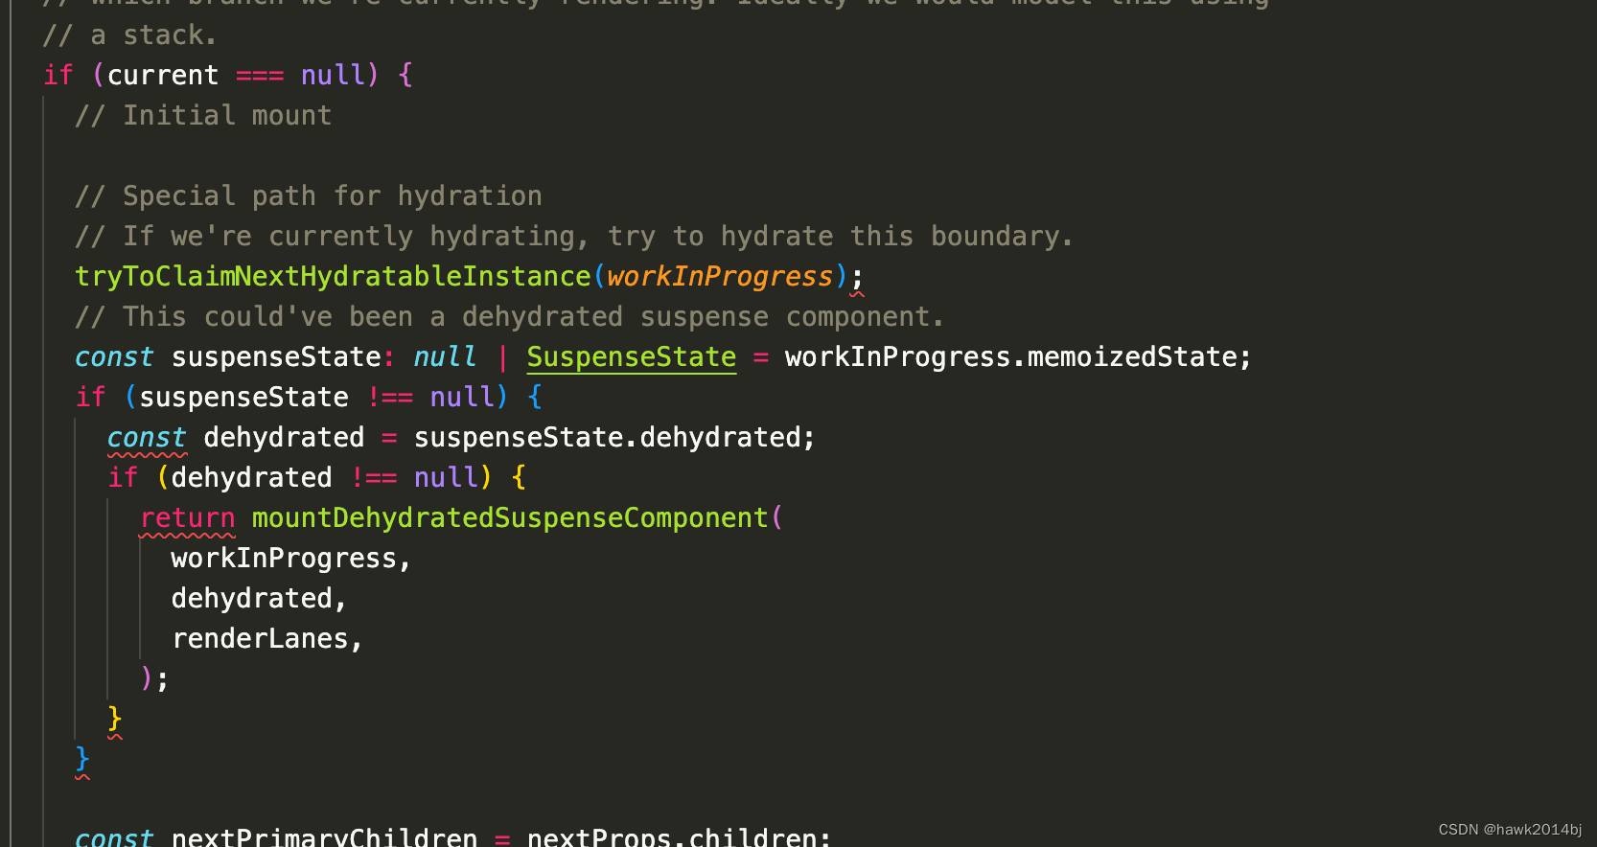Click the comment '// Initial mount'

(203, 116)
